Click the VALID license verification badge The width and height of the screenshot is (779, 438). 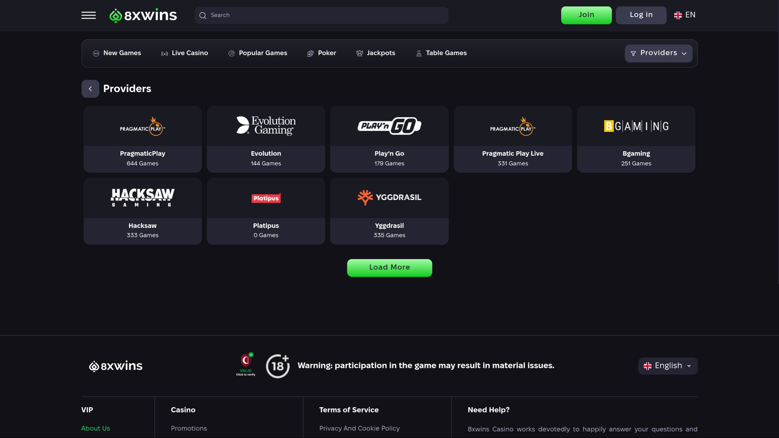click(x=246, y=364)
